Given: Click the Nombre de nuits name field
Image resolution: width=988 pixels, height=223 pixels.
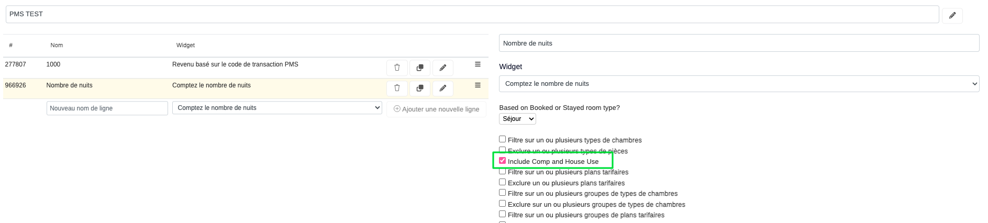Looking at the screenshot, I should coord(739,43).
